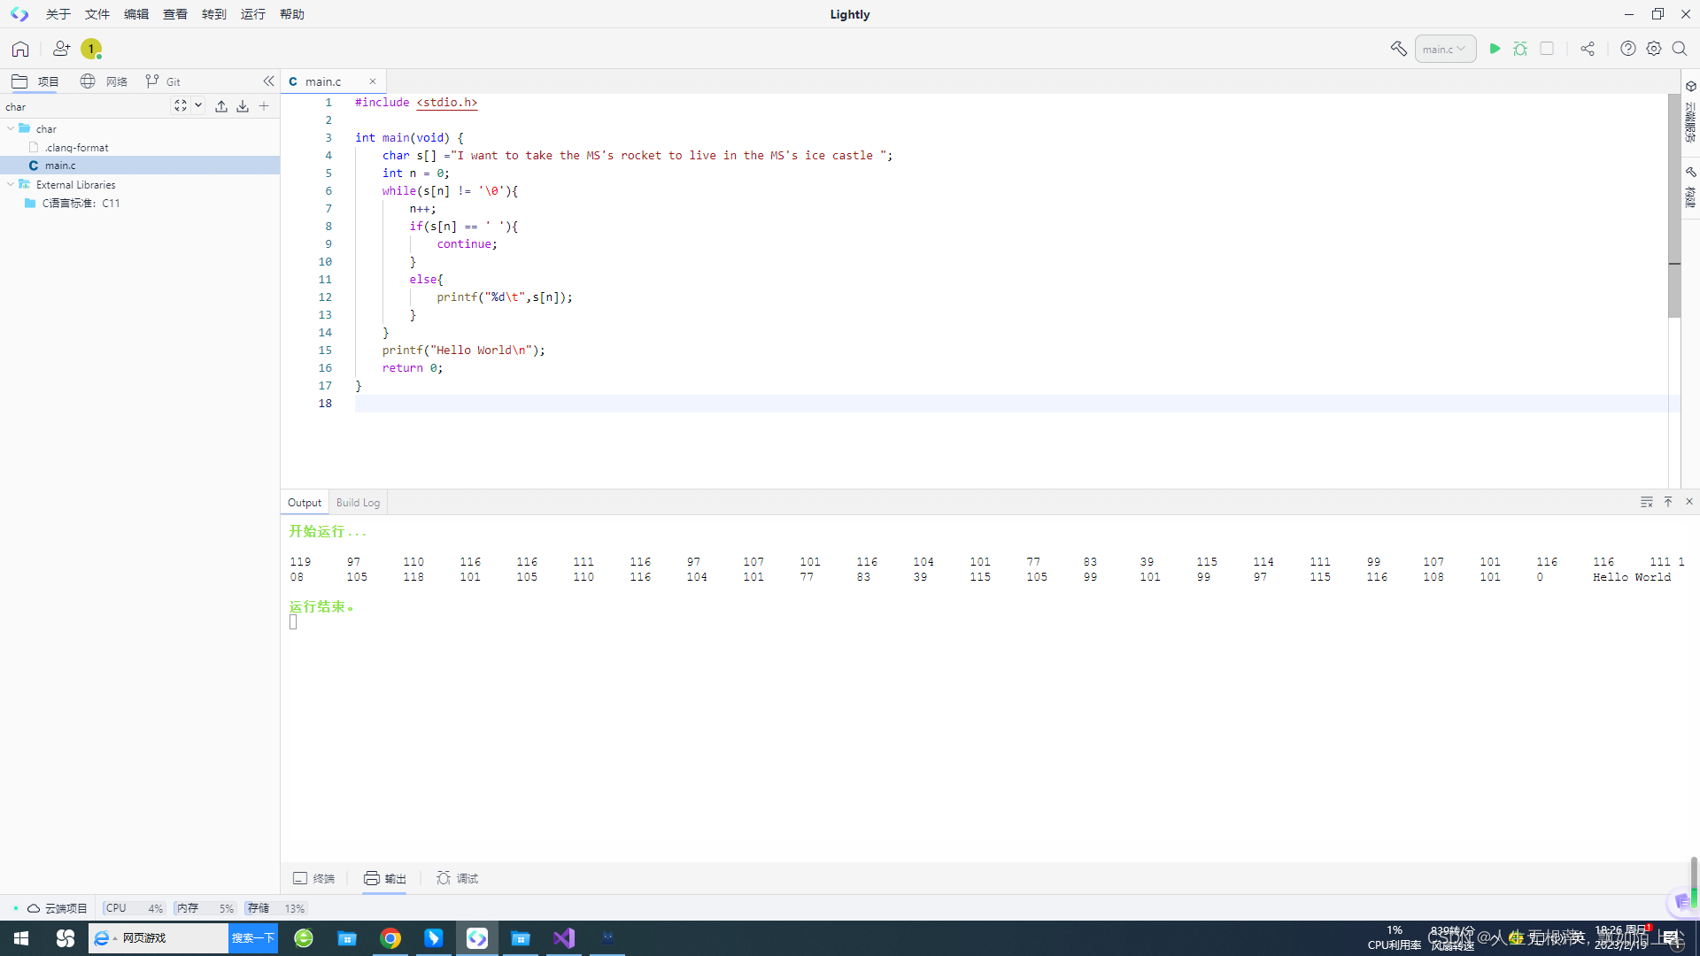Switch to the 网络 network panel tab
This screenshot has width=1700, height=956.
[104, 81]
